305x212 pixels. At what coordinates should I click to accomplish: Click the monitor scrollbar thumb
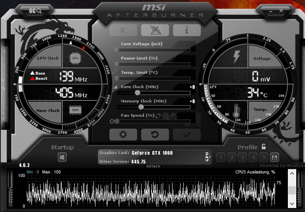click(292, 190)
